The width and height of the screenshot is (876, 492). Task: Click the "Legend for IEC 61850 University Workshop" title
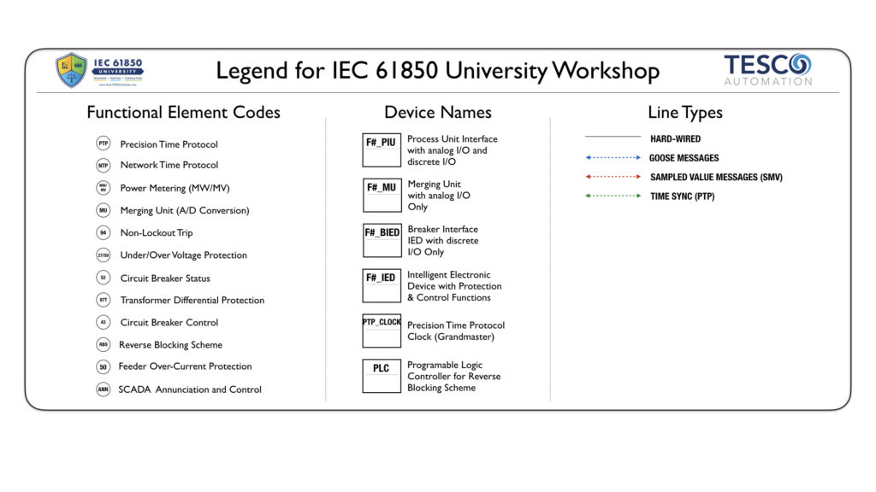coord(437,71)
